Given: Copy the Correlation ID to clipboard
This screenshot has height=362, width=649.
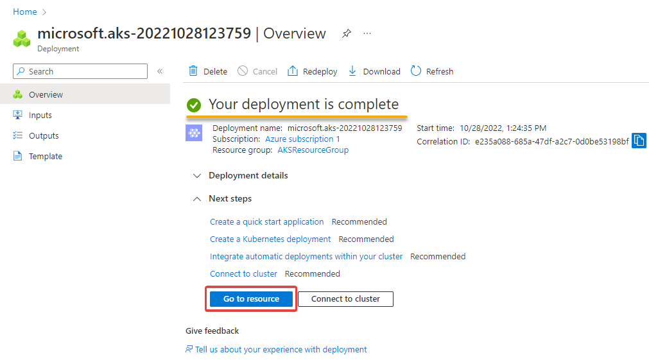Looking at the screenshot, I should (x=639, y=141).
